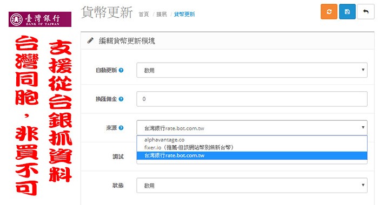384x205 pixels.
Task: Go to 首頁 breadcrumb link
Action: [144, 15]
